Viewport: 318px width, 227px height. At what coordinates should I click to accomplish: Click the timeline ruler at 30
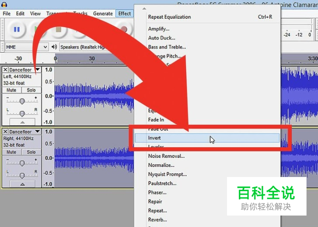coord(91,59)
